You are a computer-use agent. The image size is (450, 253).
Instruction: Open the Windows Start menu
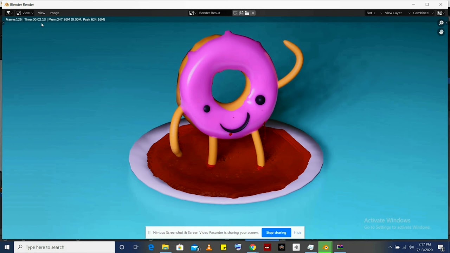point(7,247)
